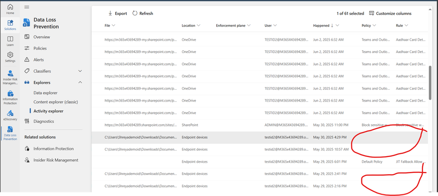Open Diagnostics page
This screenshot has height=196, width=438.
[43, 121]
